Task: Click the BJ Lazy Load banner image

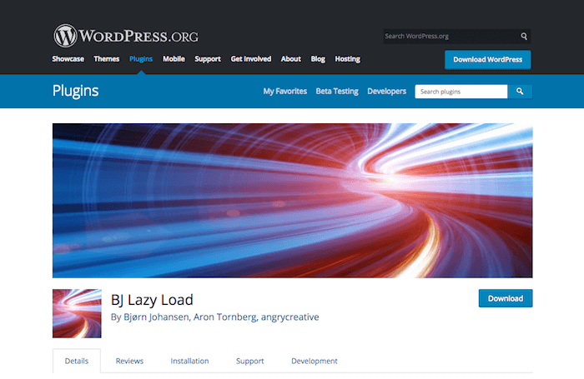Action: point(292,201)
